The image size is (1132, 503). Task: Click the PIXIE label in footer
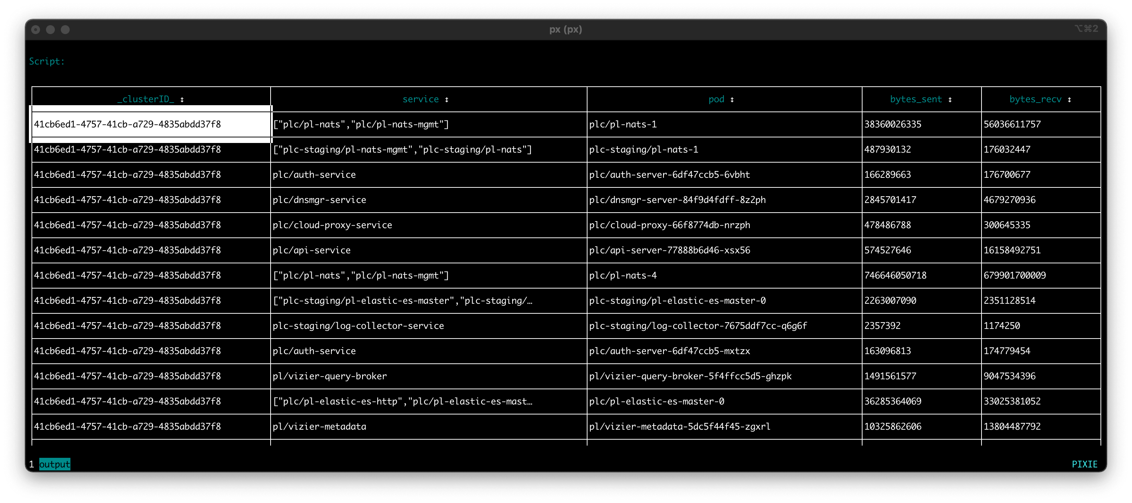tap(1084, 464)
